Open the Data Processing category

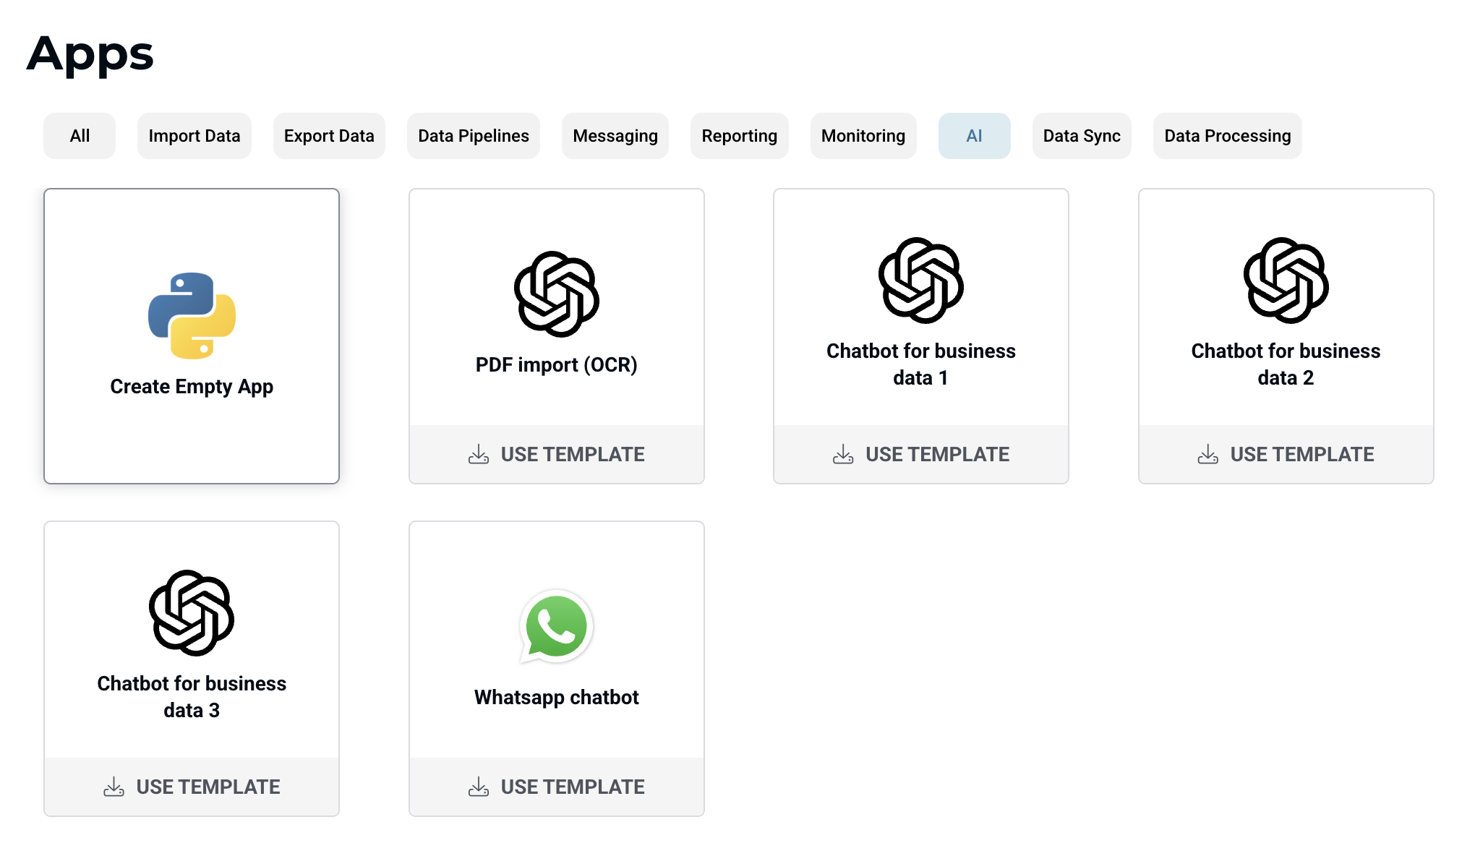(1228, 136)
